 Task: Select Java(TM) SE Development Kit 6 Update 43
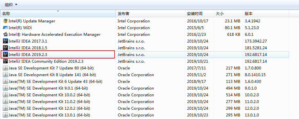[56, 81]
